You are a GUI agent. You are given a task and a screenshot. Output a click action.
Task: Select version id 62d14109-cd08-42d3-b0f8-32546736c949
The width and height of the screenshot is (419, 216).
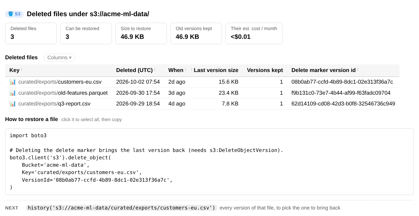343,104
